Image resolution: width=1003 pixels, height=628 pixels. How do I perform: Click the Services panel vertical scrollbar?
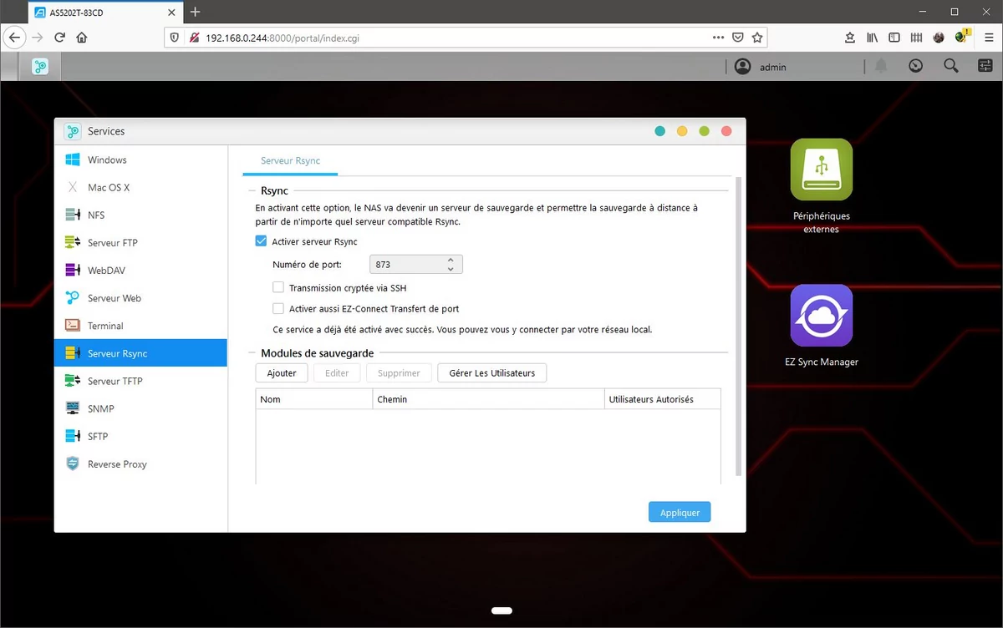pyautogui.click(x=736, y=326)
